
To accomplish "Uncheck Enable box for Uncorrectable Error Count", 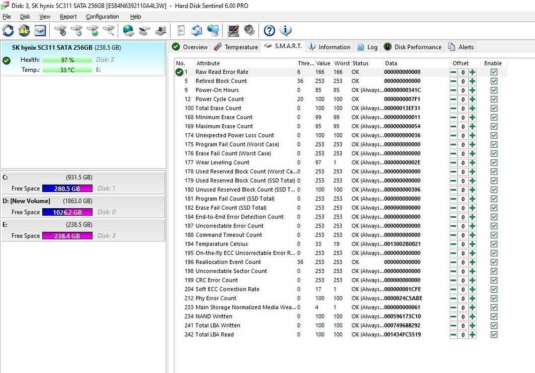I will click(494, 226).
